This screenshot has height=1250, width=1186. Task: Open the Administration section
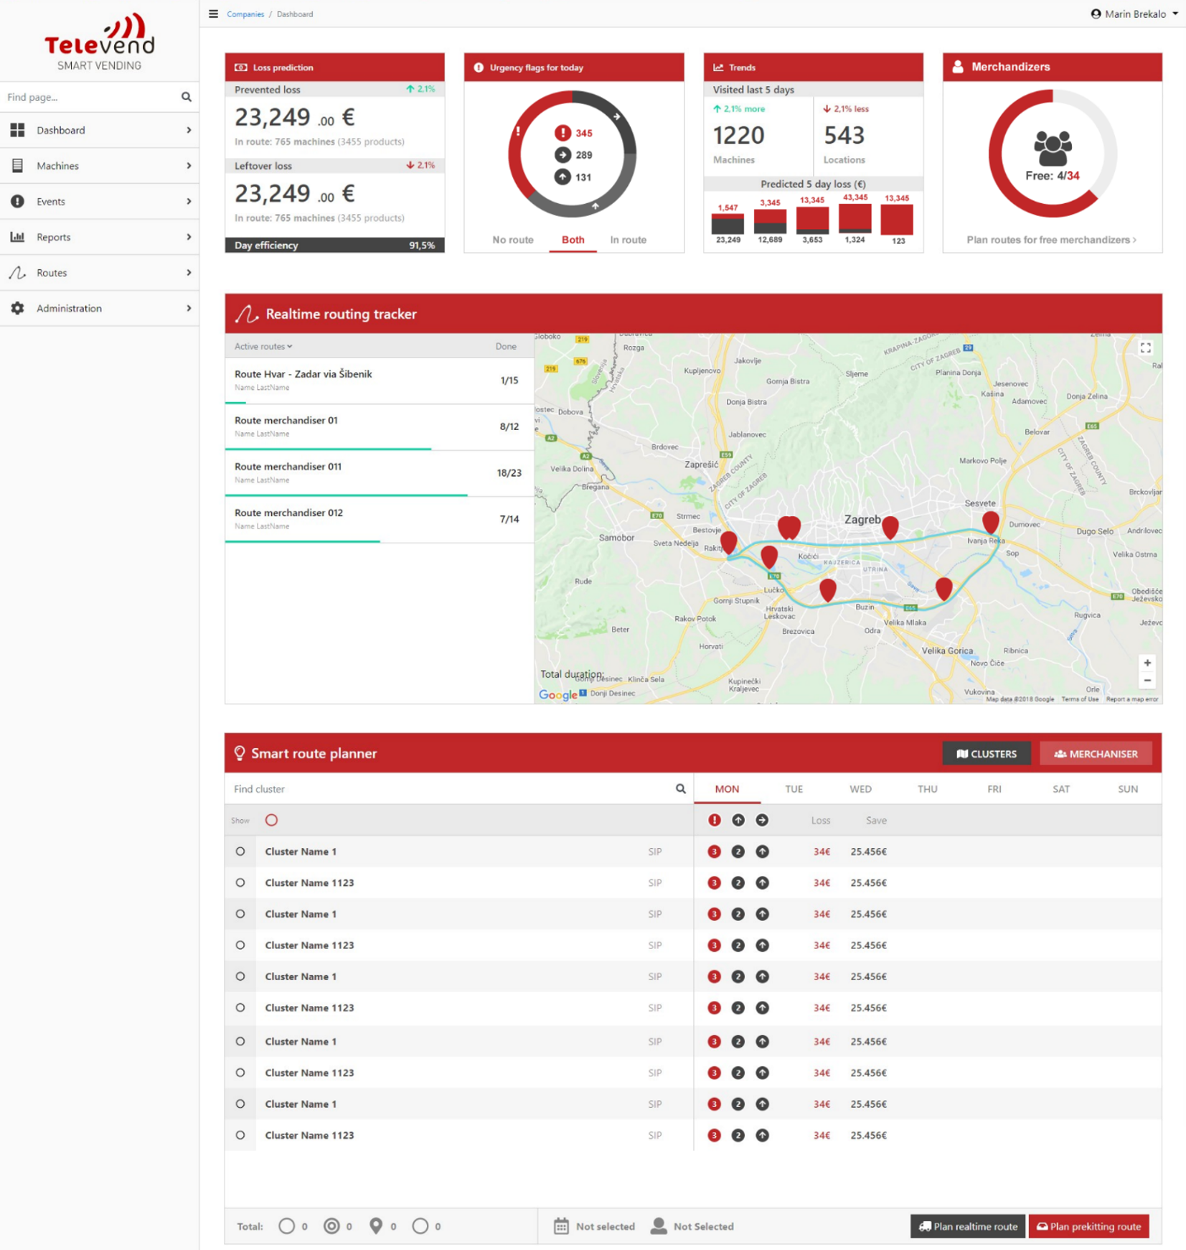tap(68, 308)
